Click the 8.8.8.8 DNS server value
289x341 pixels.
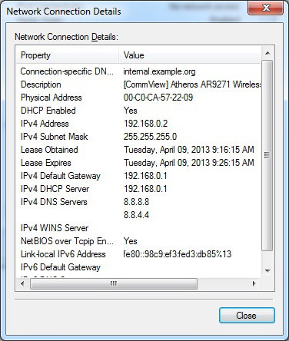click(x=136, y=202)
